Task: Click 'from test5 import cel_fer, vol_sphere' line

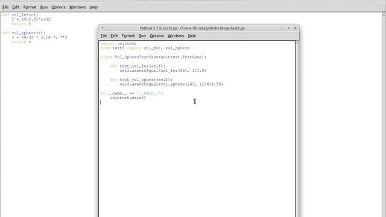Action: (145, 48)
